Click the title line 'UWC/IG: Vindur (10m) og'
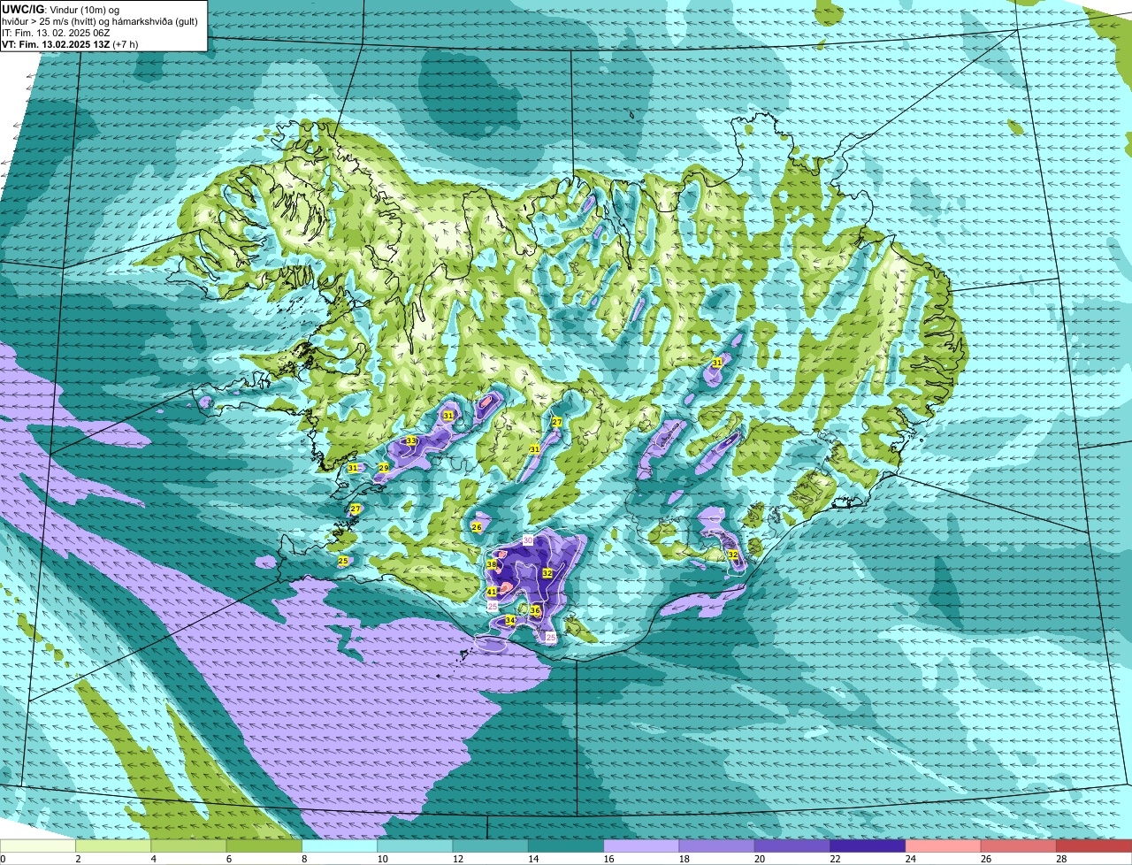Screen dimensions: 1132x865 point(62,10)
